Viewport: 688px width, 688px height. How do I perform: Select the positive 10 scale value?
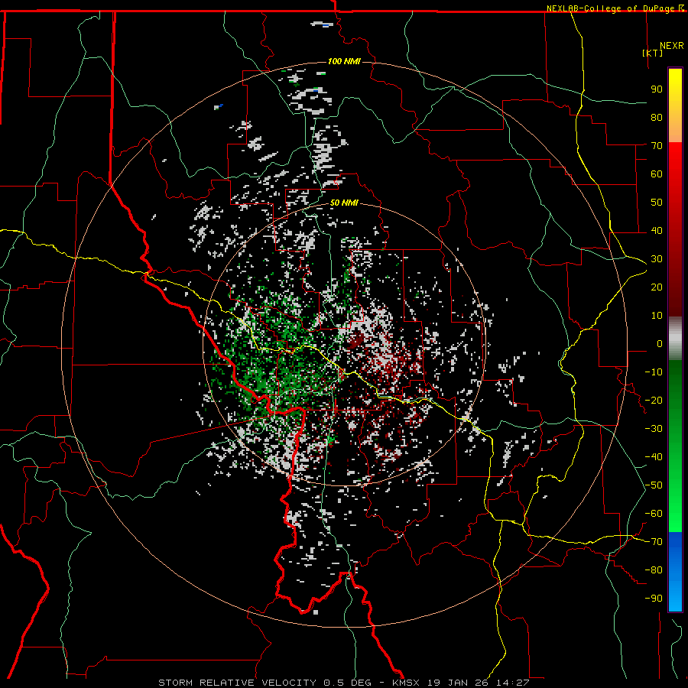657,316
